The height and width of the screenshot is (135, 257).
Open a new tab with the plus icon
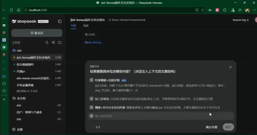tap(4, 99)
